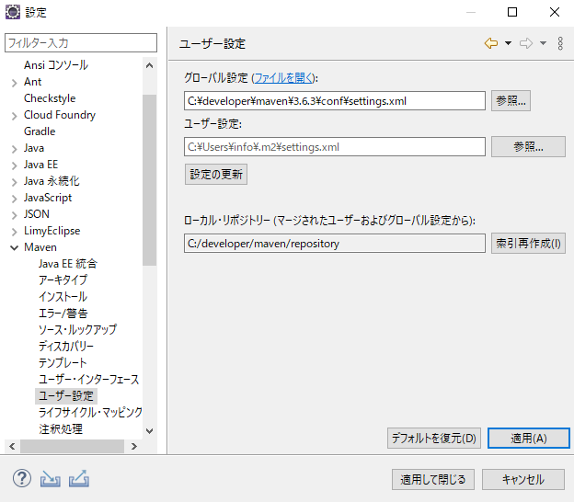Viewport: 574px width, 502px height.
Task: Click the キャンセル button
Action: click(x=523, y=479)
